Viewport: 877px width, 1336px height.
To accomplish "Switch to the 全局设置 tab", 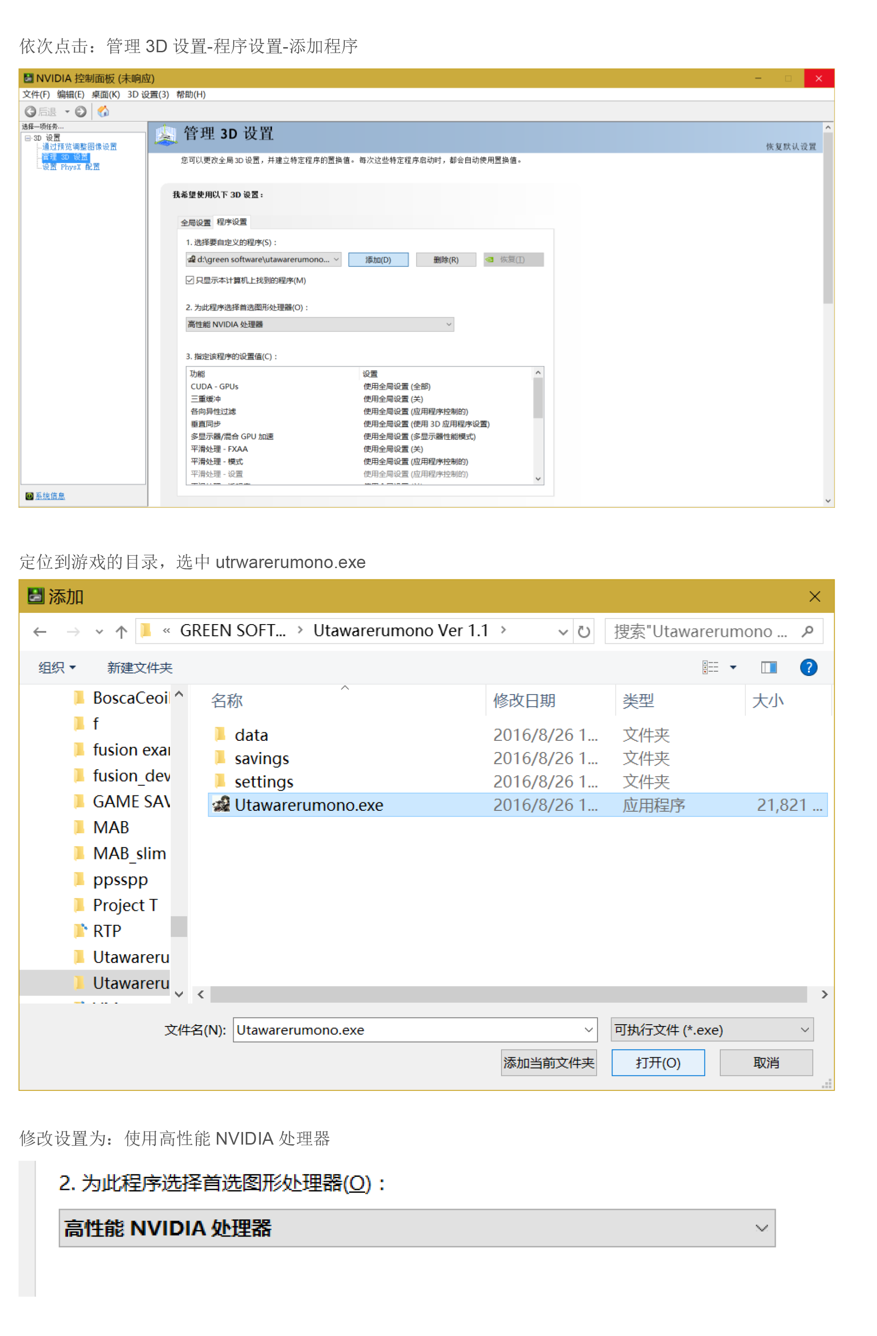I will point(195,223).
